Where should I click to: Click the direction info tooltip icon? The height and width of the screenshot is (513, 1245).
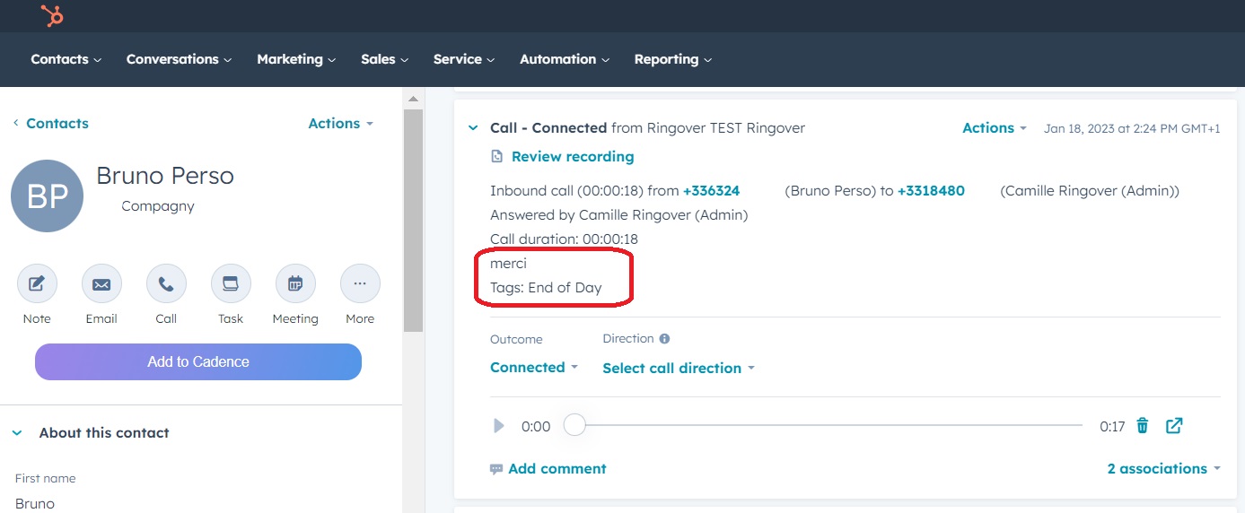click(664, 339)
